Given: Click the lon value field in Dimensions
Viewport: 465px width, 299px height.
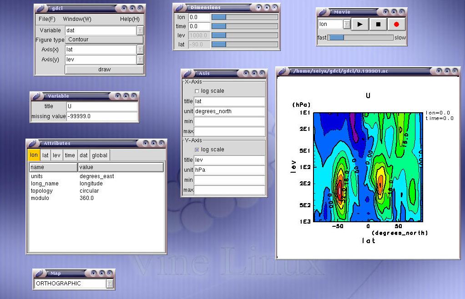Looking at the screenshot, I should coord(199,17).
